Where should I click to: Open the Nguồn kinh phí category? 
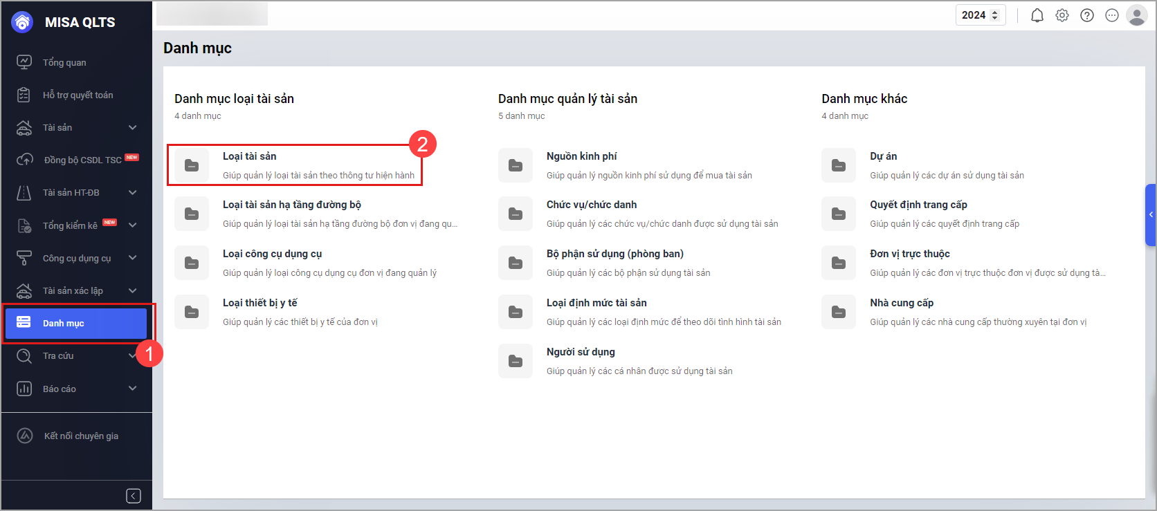coord(626,165)
